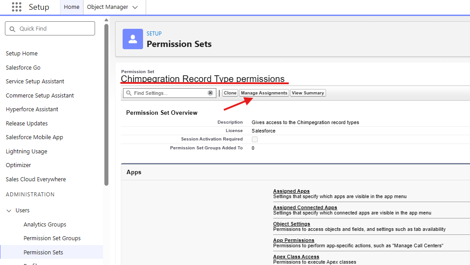The height and width of the screenshot is (265, 470).
Task: Open Service Setup Assistant
Action: pyautogui.click(x=35, y=82)
